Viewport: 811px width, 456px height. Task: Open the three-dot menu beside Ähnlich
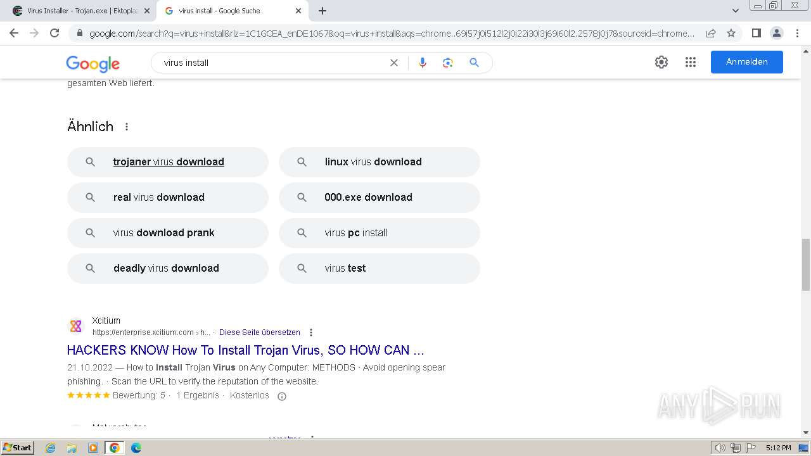pyautogui.click(x=127, y=127)
